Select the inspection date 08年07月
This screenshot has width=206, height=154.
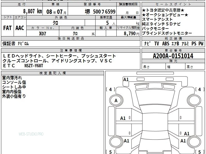click(x=56, y=12)
